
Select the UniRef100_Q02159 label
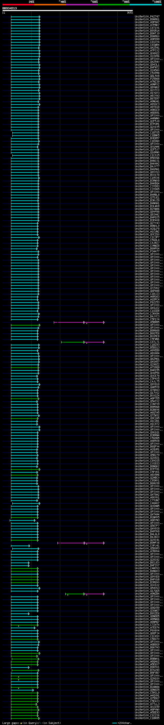click(147, 707)
